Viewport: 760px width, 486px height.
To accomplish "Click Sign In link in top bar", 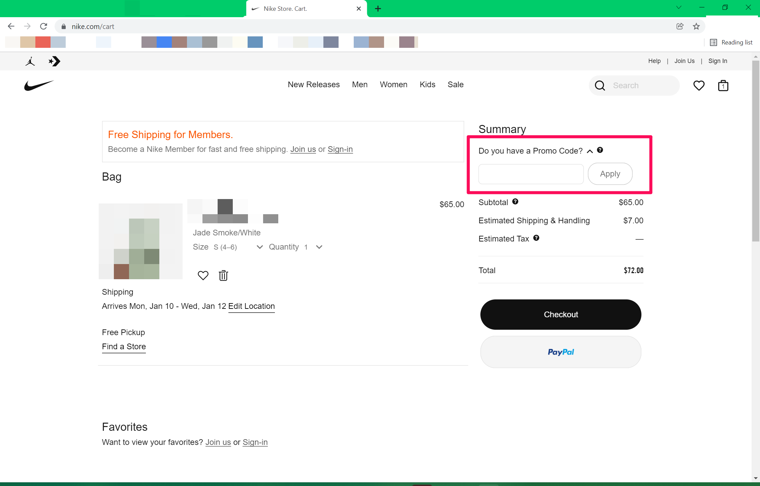I will pyautogui.click(x=718, y=61).
